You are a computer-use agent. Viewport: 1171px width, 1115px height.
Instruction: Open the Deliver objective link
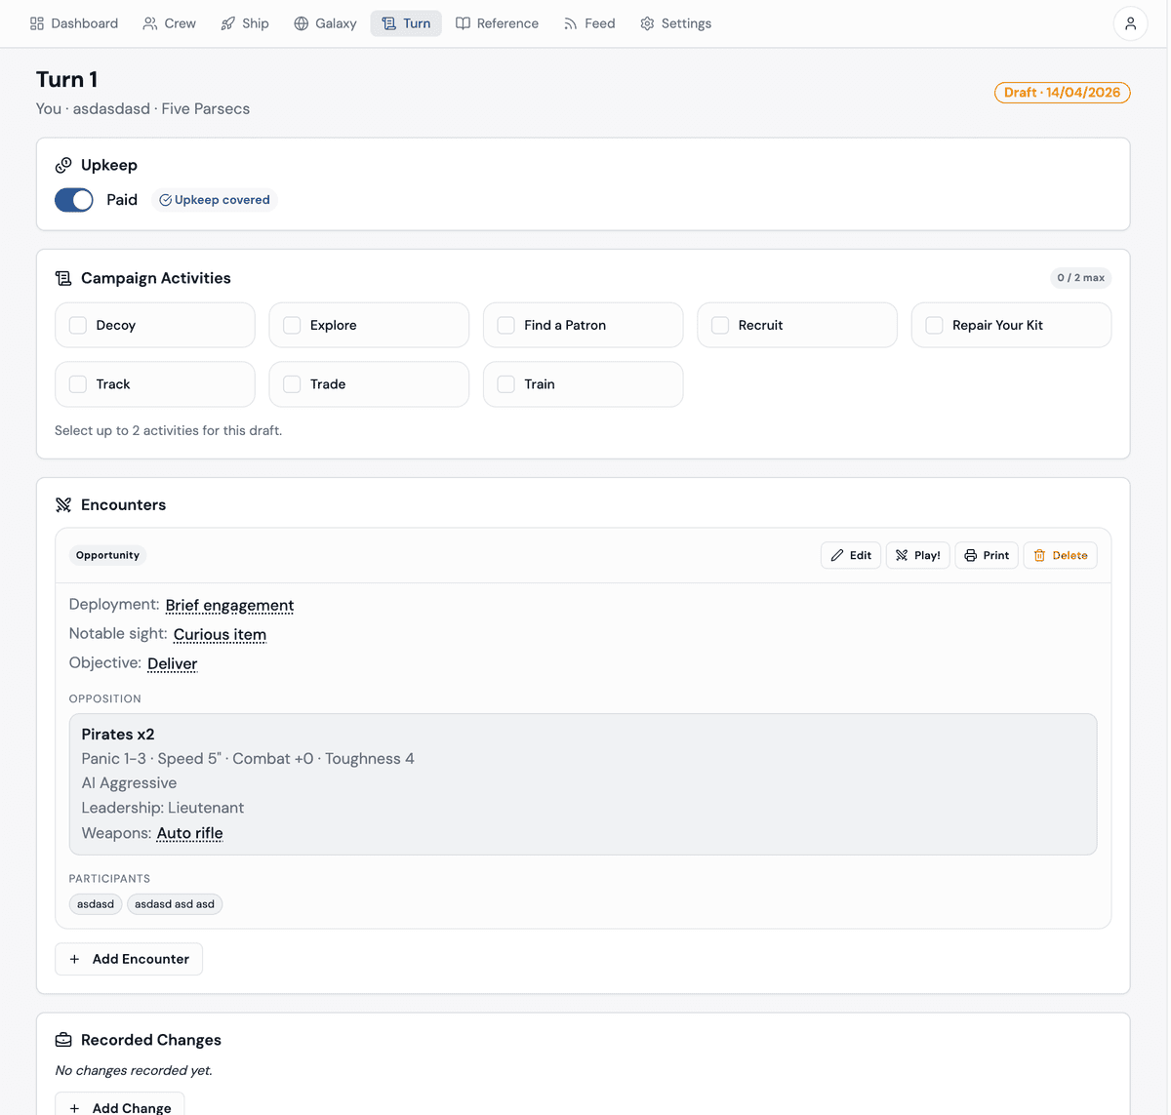click(173, 663)
